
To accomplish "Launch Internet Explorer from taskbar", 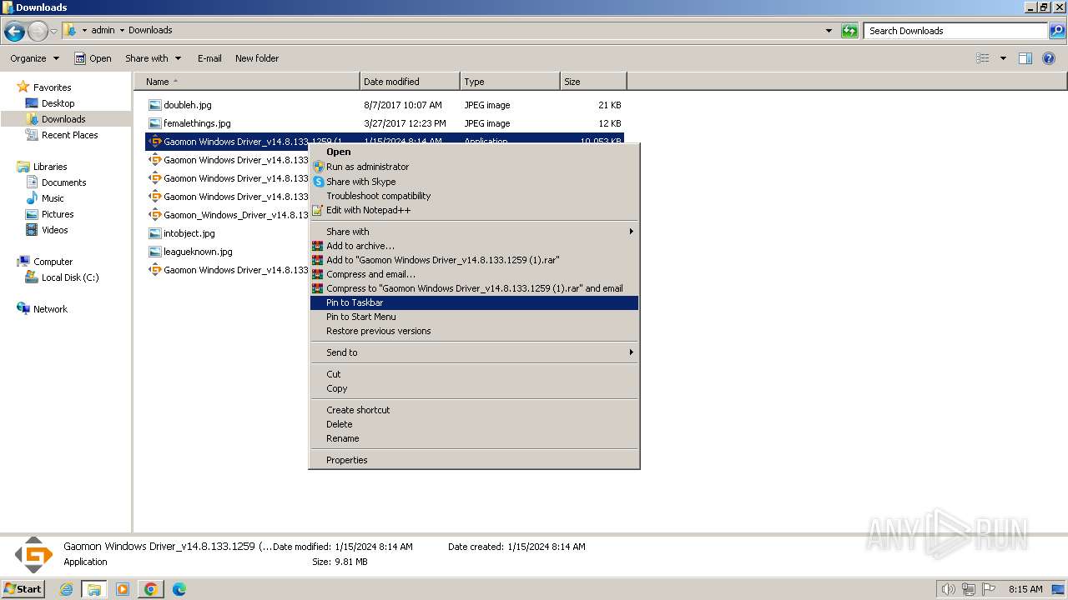I will pyautogui.click(x=67, y=589).
